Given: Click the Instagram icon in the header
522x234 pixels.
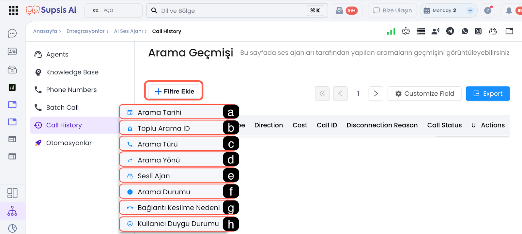Looking at the screenshot, I should tap(478, 31).
